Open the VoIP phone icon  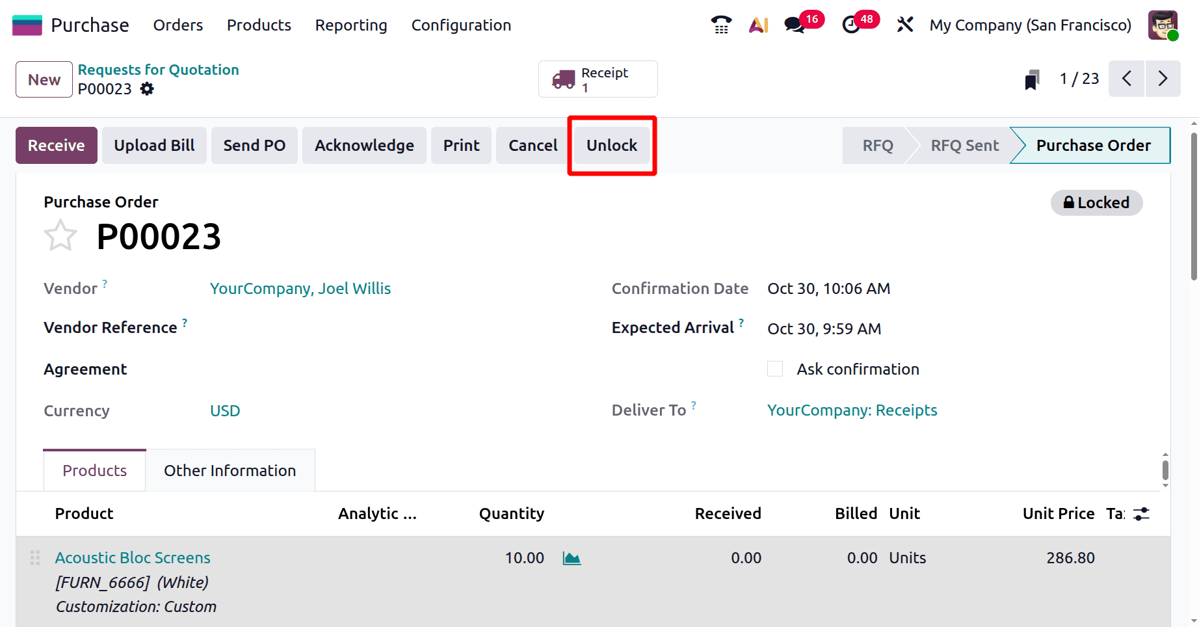pyautogui.click(x=720, y=25)
